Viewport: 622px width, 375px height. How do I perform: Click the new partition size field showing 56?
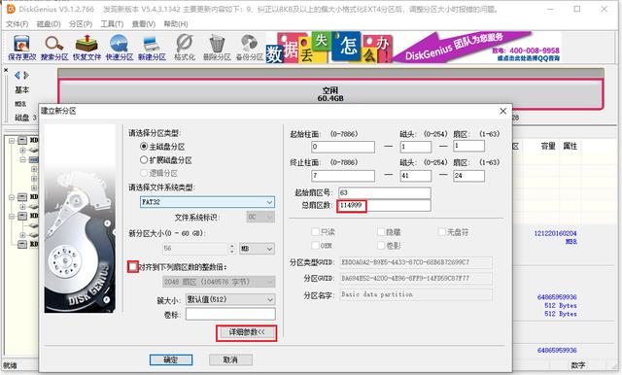[x=195, y=249]
